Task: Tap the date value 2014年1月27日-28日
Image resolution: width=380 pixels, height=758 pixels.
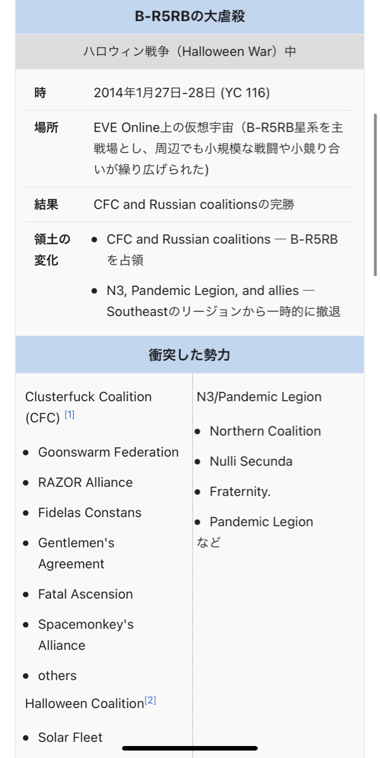Action: click(x=155, y=93)
